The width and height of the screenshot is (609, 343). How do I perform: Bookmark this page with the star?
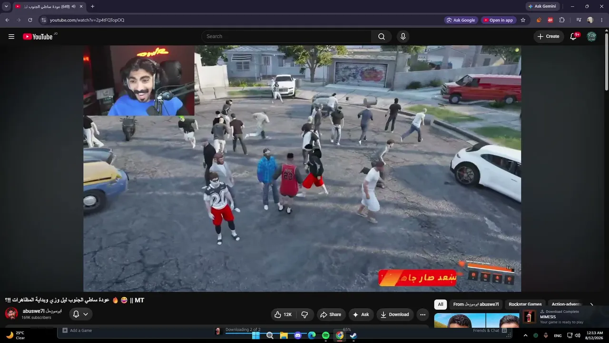coord(523,20)
